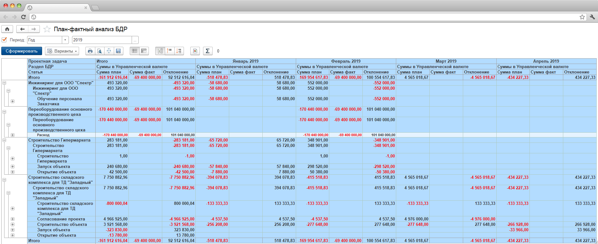Open the Год period type dropdown
598x244 pixels.
65,40
